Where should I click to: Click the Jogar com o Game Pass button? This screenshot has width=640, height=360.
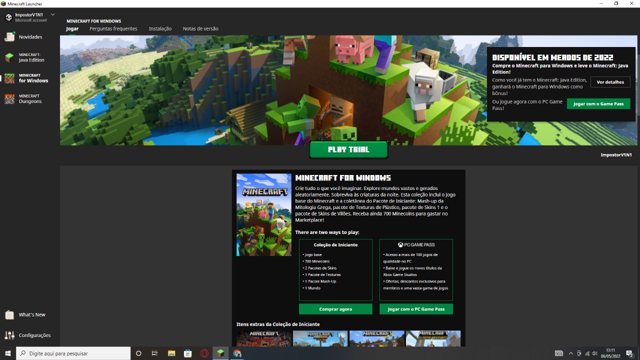click(598, 104)
